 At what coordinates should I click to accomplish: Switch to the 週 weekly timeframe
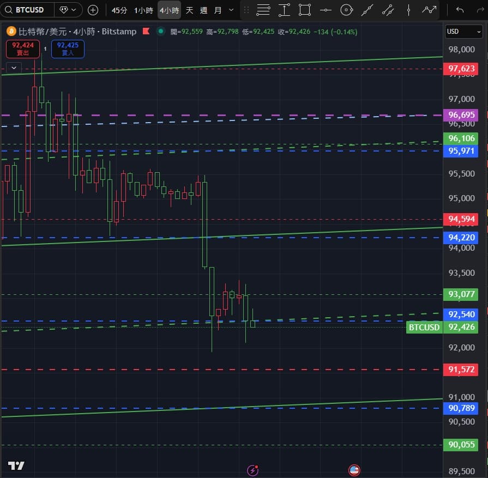[203, 10]
